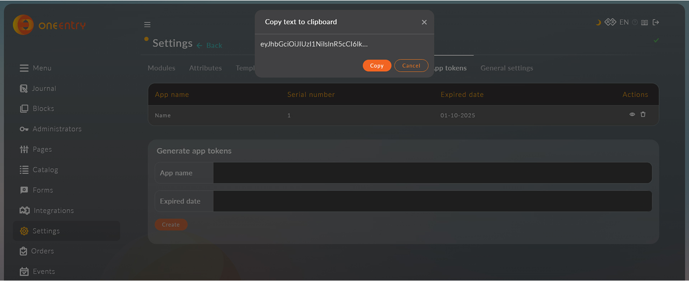
Task: Open the documentation book icon
Action: click(x=644, y=22)
